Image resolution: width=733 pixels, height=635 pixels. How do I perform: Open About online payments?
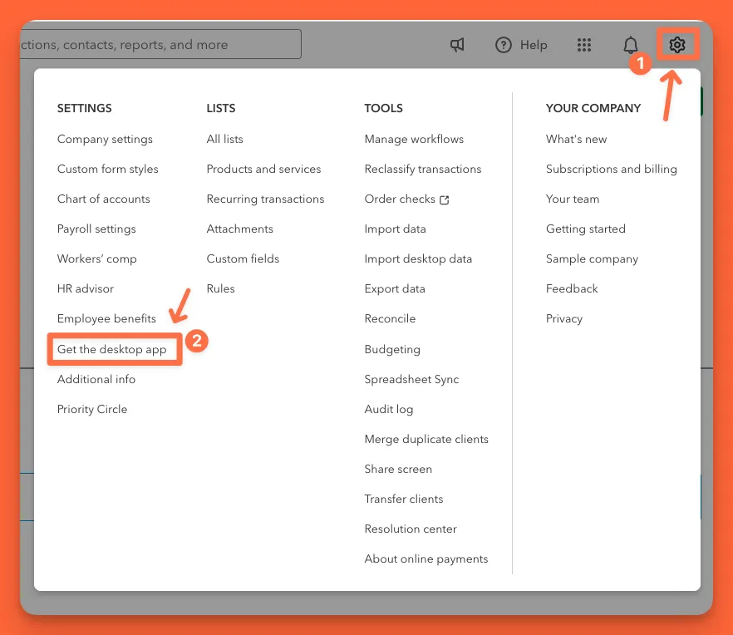pos(426,559)
